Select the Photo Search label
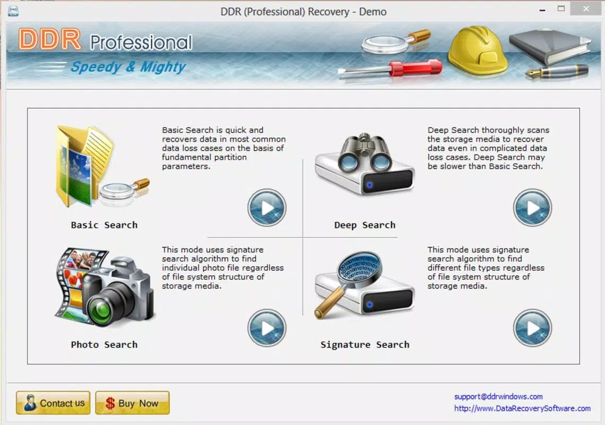Viewport: 605px width, 425px height. (104, 345)
